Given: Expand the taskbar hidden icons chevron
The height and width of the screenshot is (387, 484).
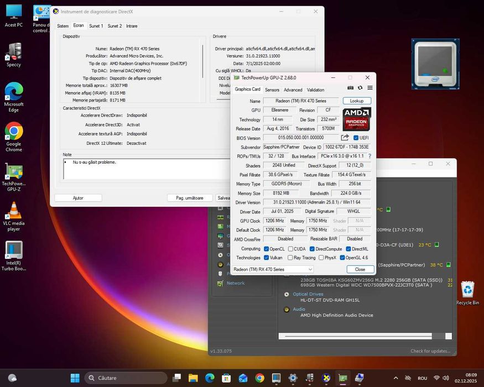Looking at the screenshot, I should [395, 378].
